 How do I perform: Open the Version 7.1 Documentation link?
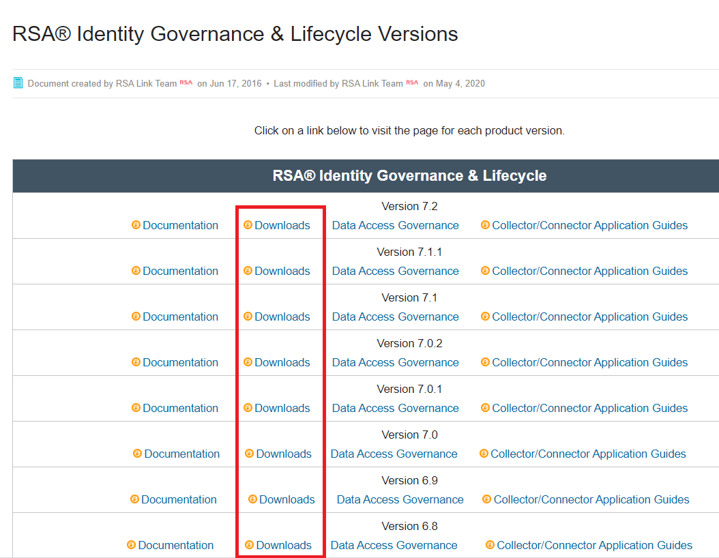tap(180, 317)
